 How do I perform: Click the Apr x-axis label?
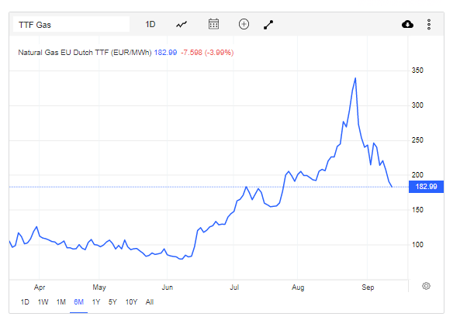[40, 287]
